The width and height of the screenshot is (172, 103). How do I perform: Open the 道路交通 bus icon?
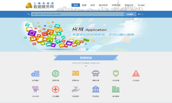pos(96,73)
